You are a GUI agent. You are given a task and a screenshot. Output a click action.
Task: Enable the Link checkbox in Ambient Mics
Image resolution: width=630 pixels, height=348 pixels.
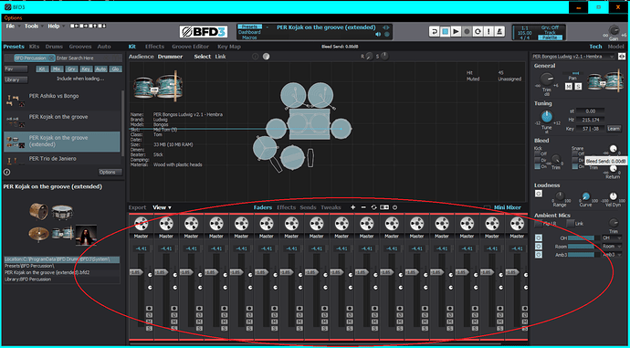570,224
